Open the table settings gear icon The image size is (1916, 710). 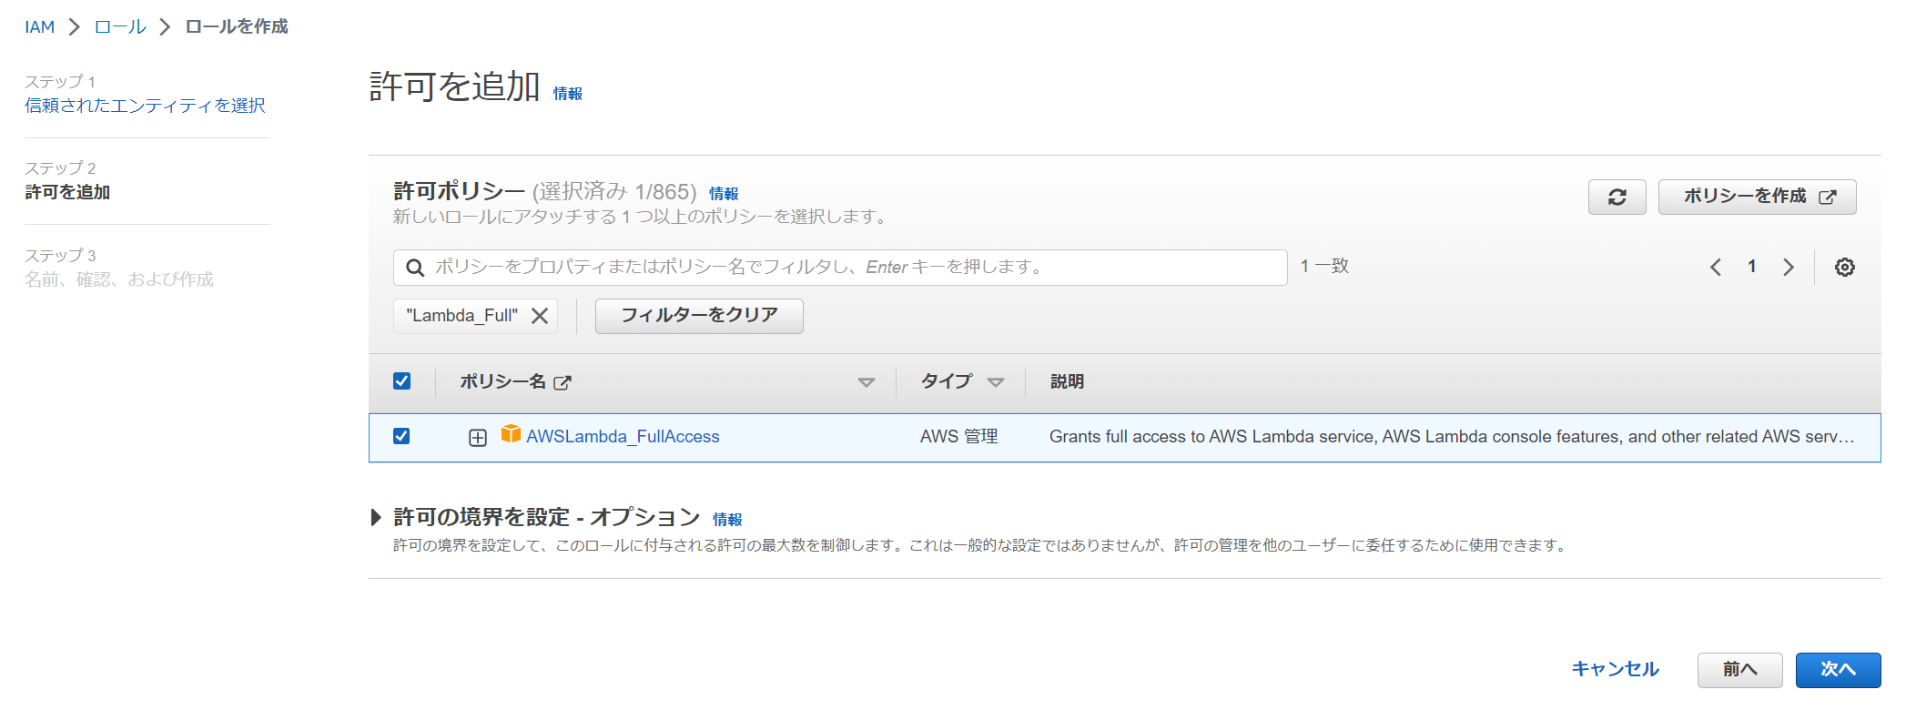(x=1844, y=267)
